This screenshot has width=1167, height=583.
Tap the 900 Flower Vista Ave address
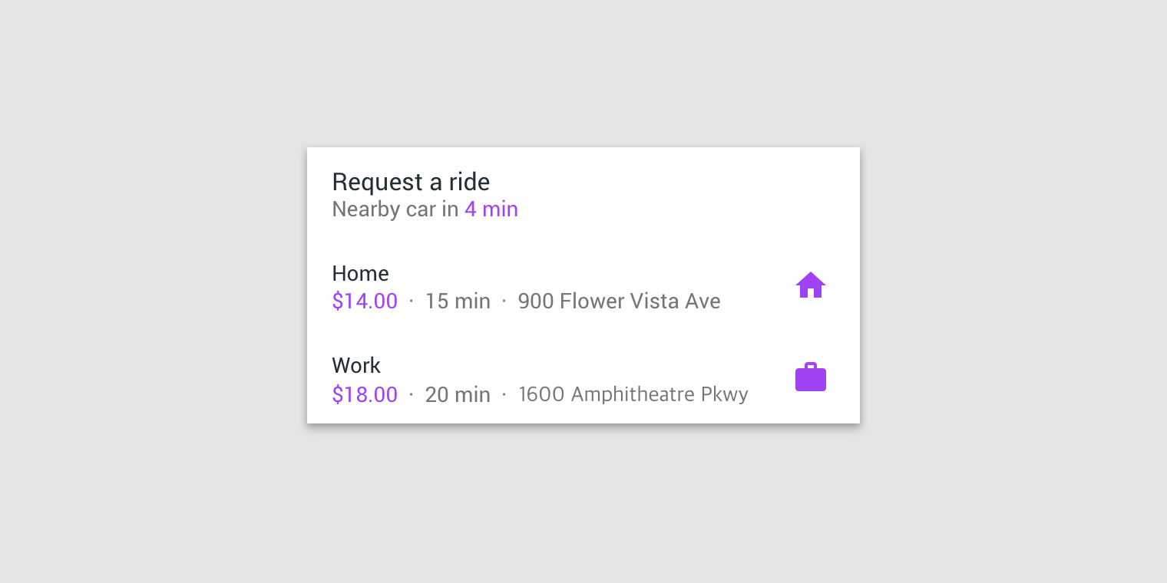click(x=619, y=301)
